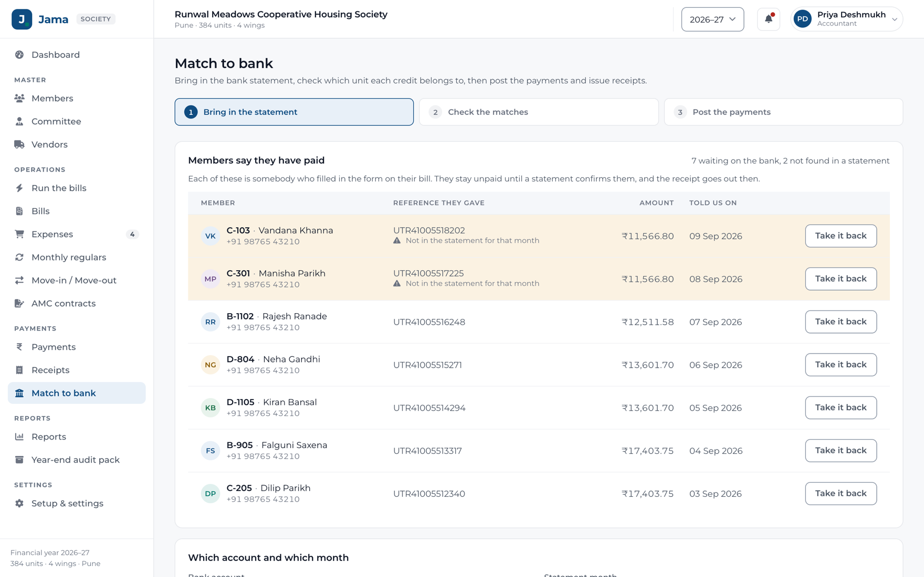924x577 pixels.
Task: Take back Kiran Bansal's D-1105 claim
Action: 841,408
